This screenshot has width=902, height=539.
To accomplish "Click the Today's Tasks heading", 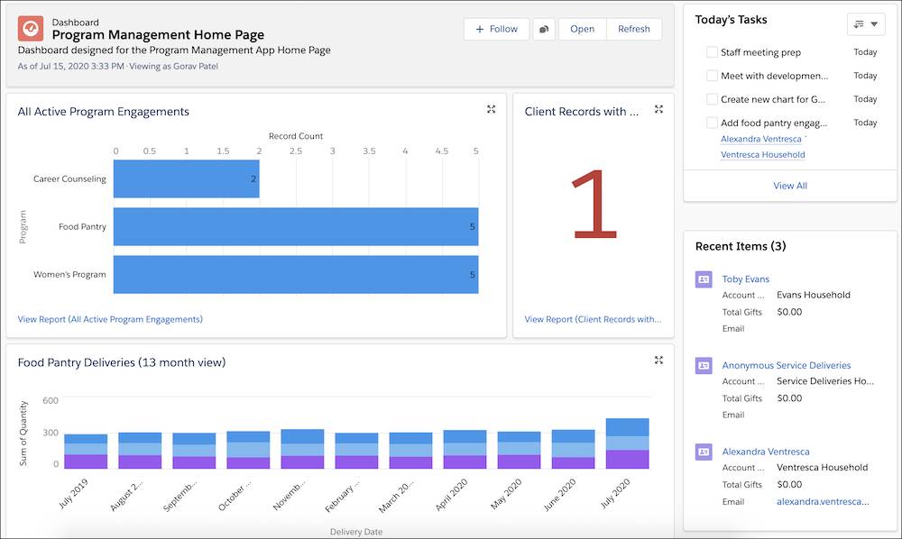I will click(x=732, y=20).
